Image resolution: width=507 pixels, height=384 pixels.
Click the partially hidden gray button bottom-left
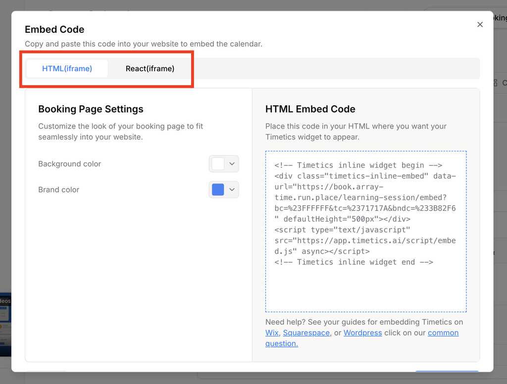click(46, 372)
